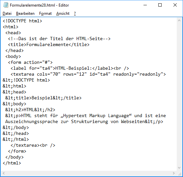Place cursor in the title Formularelemente line
This screenshot has height=177, width=183.
coord(49,45)
